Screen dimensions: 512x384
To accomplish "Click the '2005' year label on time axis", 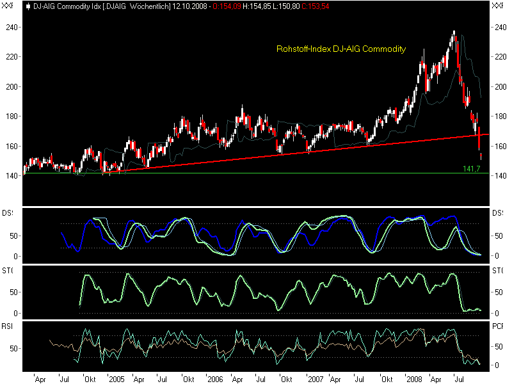I will 116,379.
